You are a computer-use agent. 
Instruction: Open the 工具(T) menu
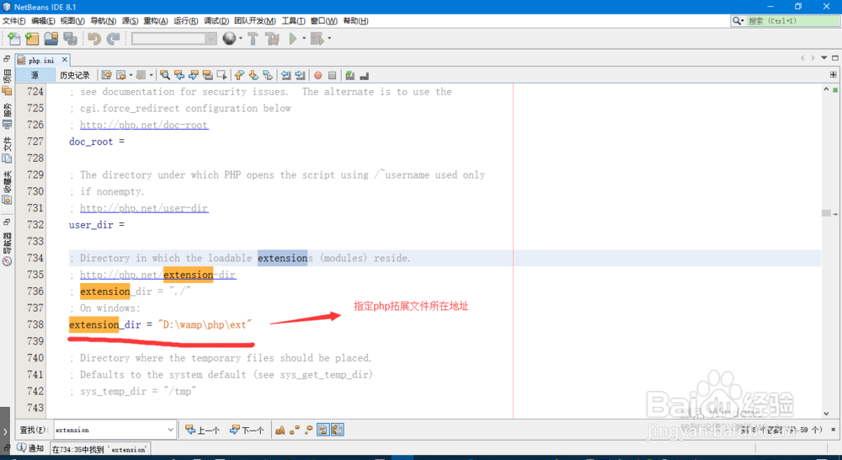pyautogui.click(x=293, y=20)
